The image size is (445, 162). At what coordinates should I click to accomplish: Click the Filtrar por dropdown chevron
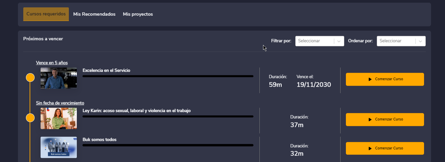(339, 41)
